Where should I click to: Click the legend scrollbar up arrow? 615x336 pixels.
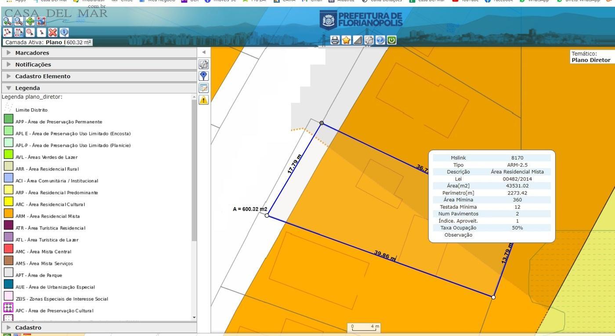coord(194,97)
